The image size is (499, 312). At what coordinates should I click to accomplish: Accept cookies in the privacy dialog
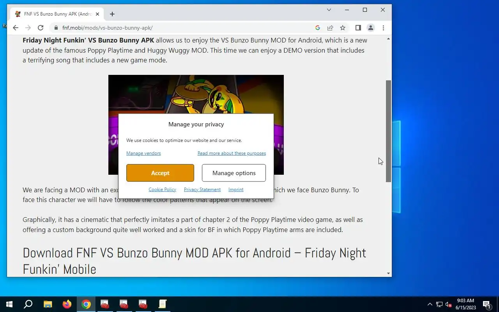pos(160,173)
